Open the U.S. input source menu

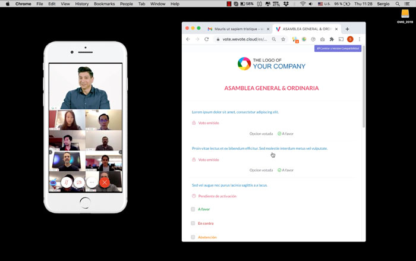324,4
